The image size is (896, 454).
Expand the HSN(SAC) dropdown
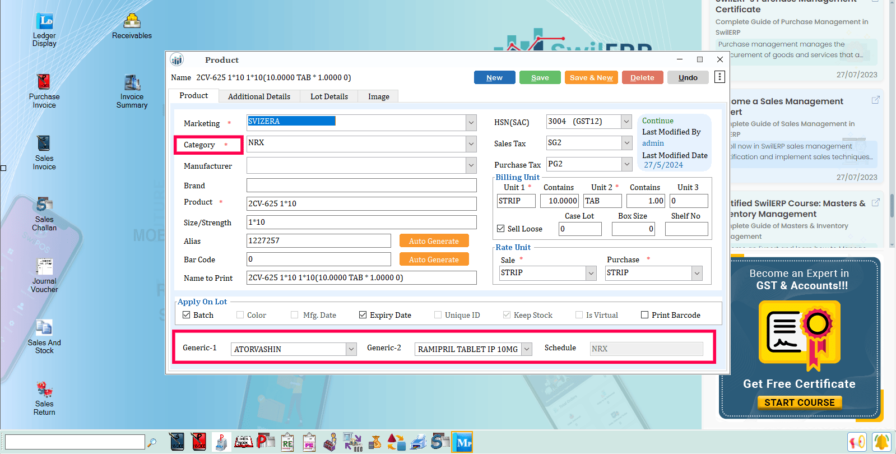coord(627,122)
